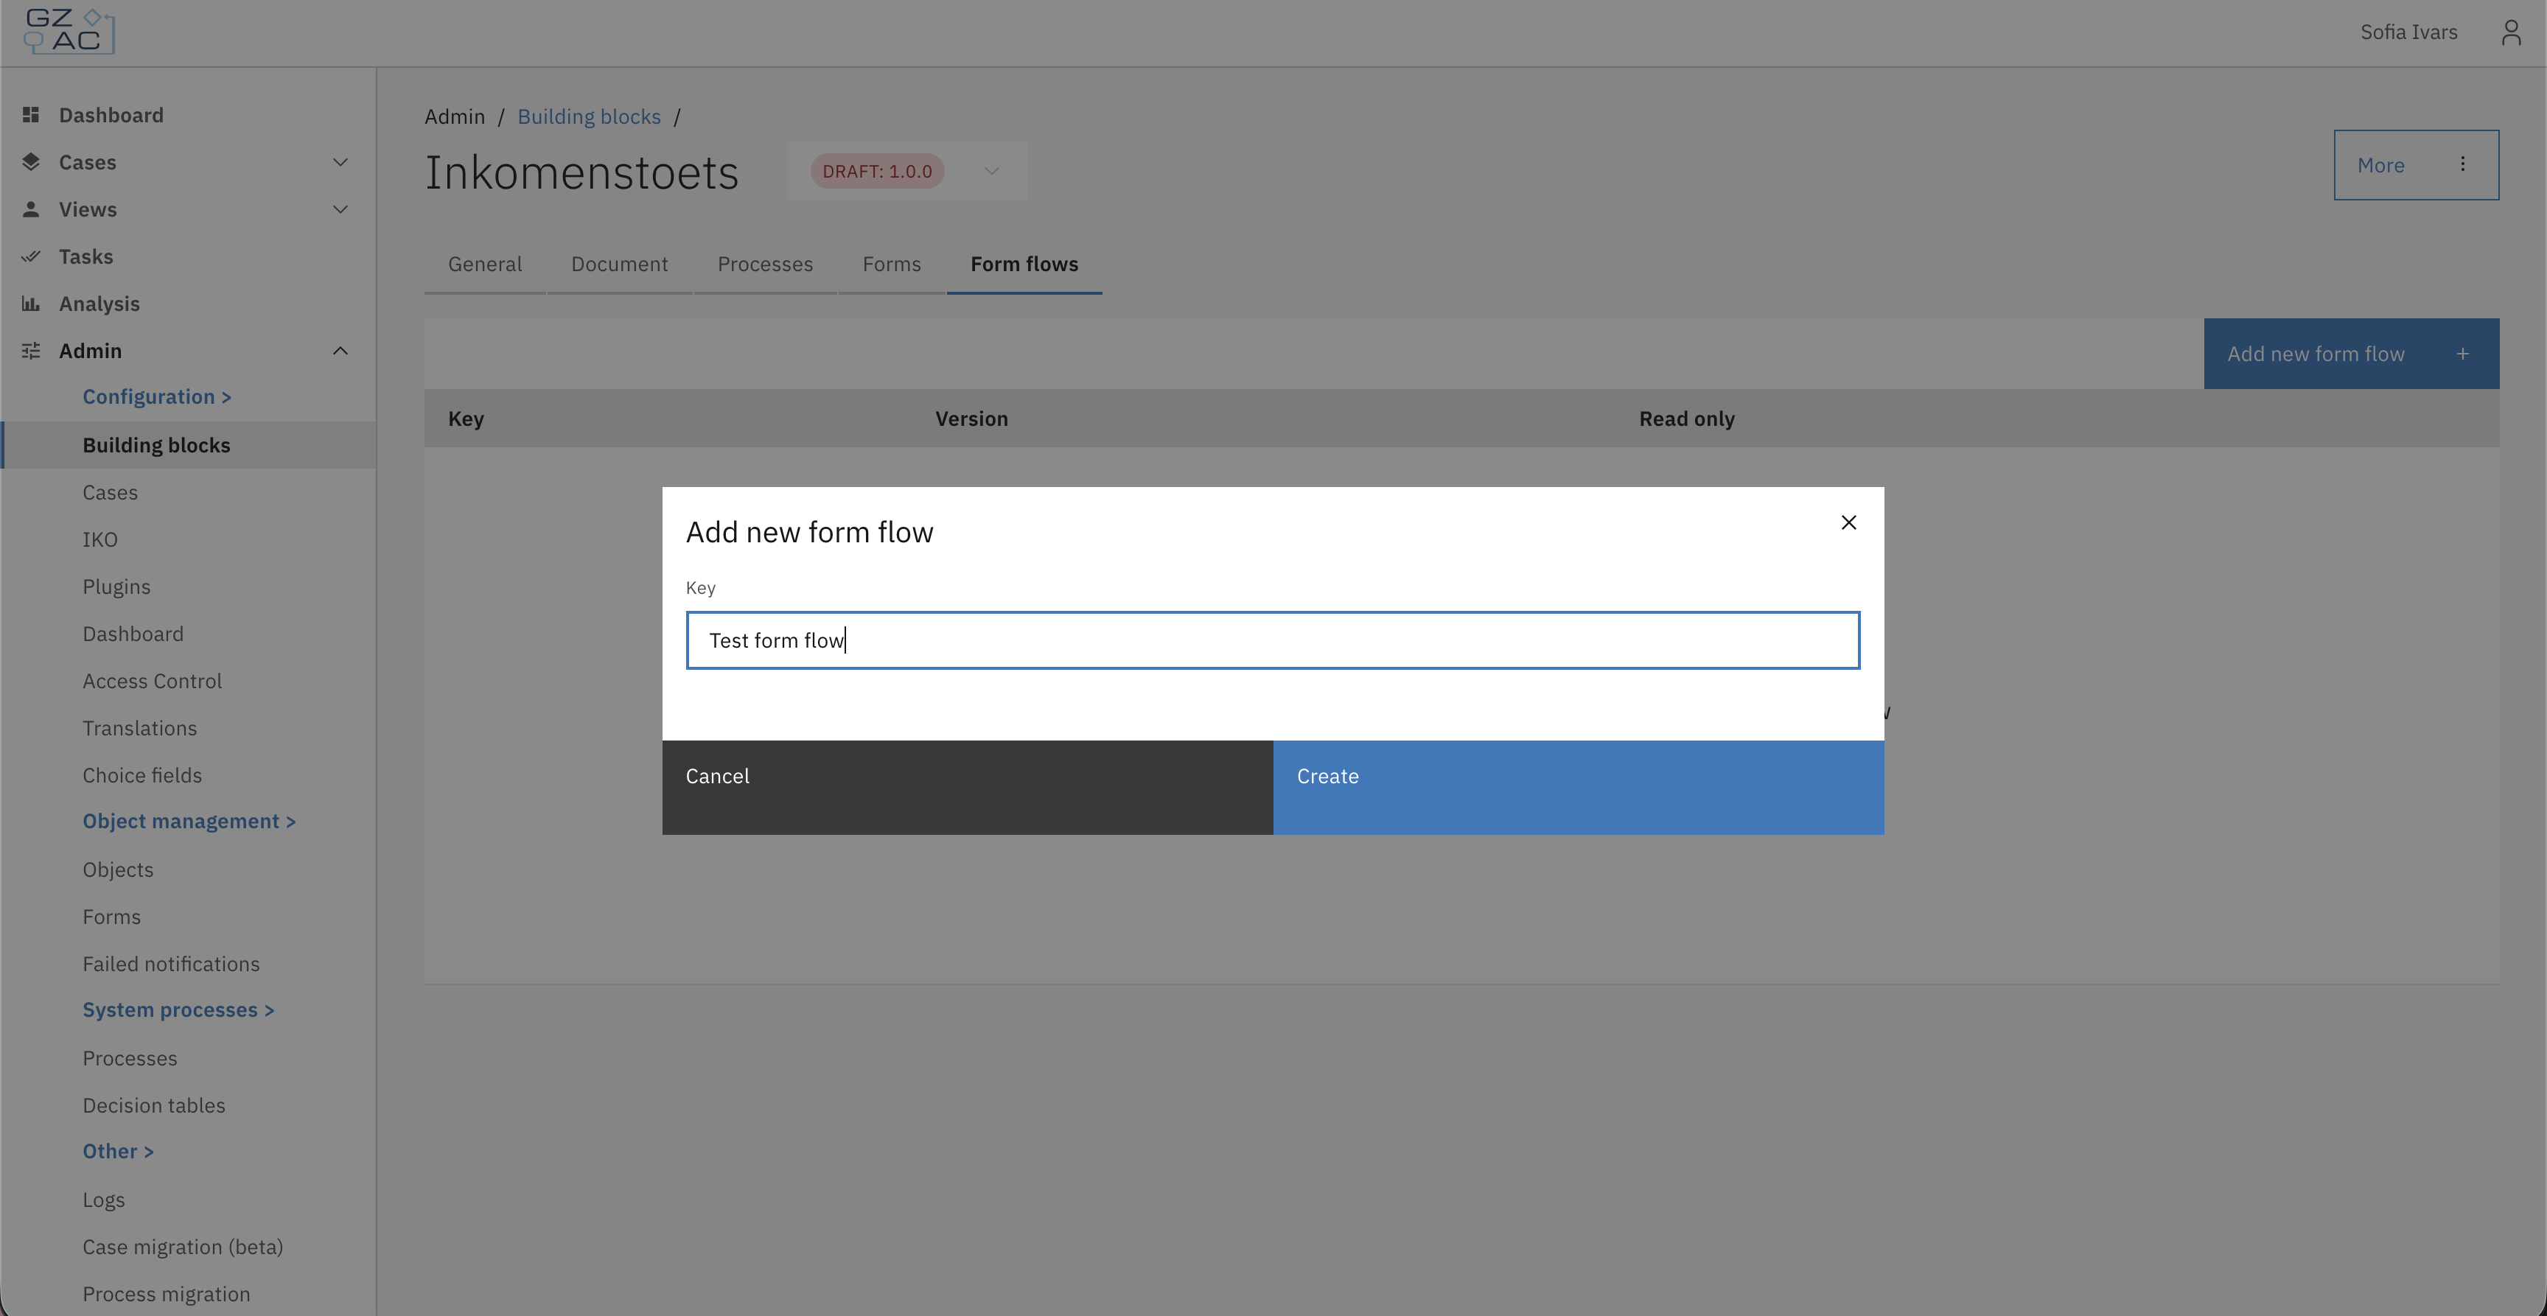Collapse the Admin menu chevron

[340, 351]
